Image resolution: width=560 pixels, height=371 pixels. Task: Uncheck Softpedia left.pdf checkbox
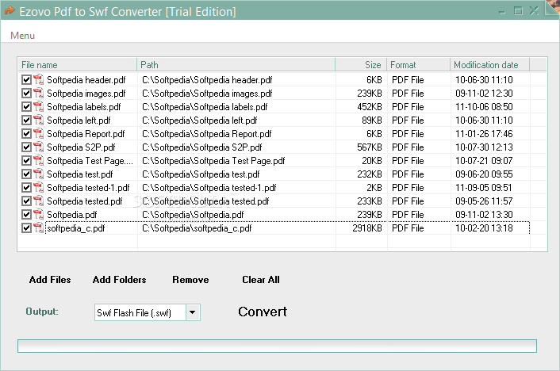[x=26, y=120]
